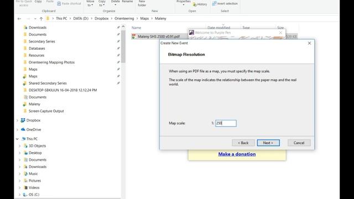Viewport: 354px width, 199px height.
Task: Click Dropbox in the address breadcrumb
Action: tap(102, 18)
